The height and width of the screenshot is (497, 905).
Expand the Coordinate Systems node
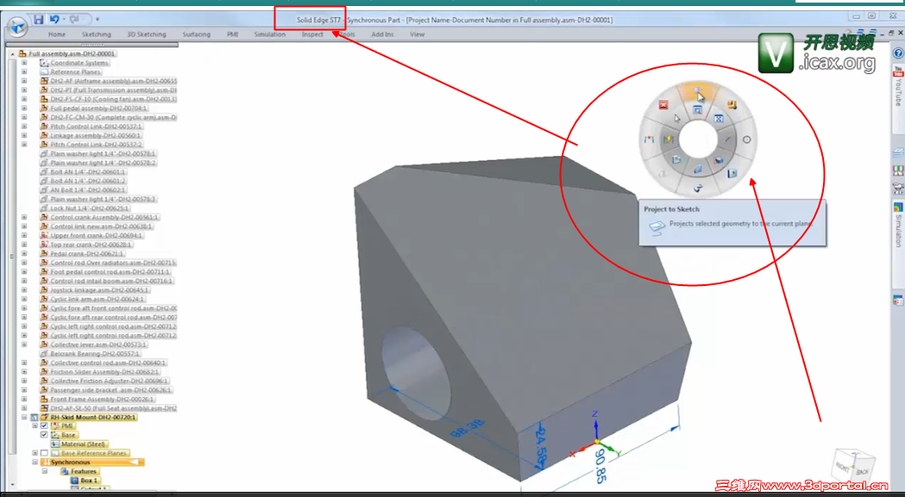click(x=24, y=62)
